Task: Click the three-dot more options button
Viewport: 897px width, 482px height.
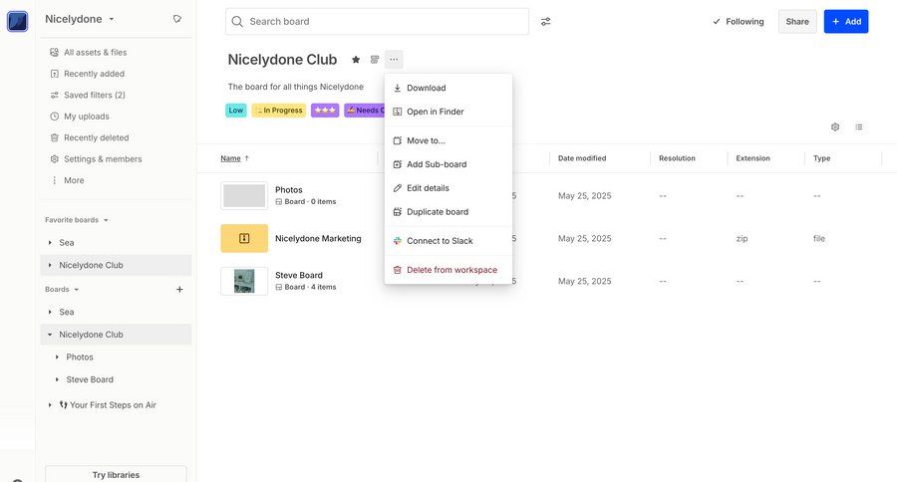Action: point(394,60)
